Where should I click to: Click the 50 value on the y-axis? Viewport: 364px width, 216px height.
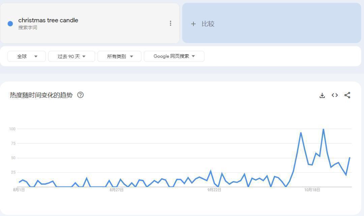click(13, 158)
